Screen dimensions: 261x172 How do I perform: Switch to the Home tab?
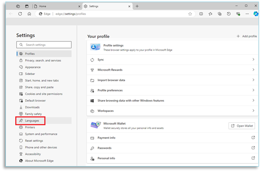pos(57,6)
